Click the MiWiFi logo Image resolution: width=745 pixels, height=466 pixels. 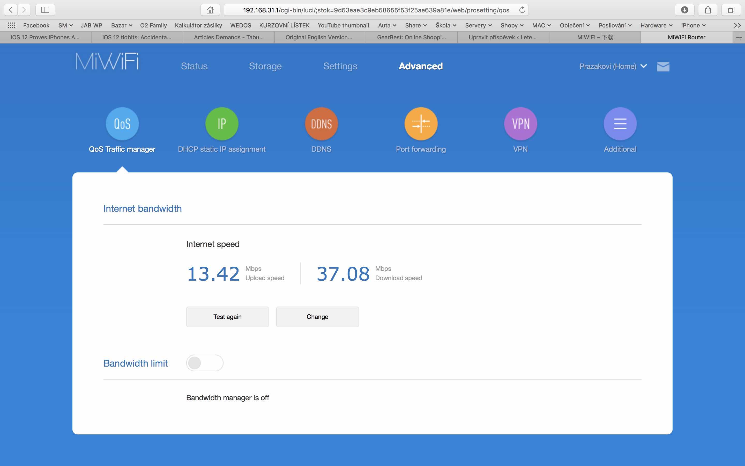coord(107,61)
